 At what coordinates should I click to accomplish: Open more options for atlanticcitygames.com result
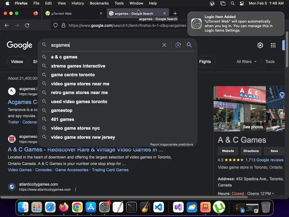tap(76, 190)
